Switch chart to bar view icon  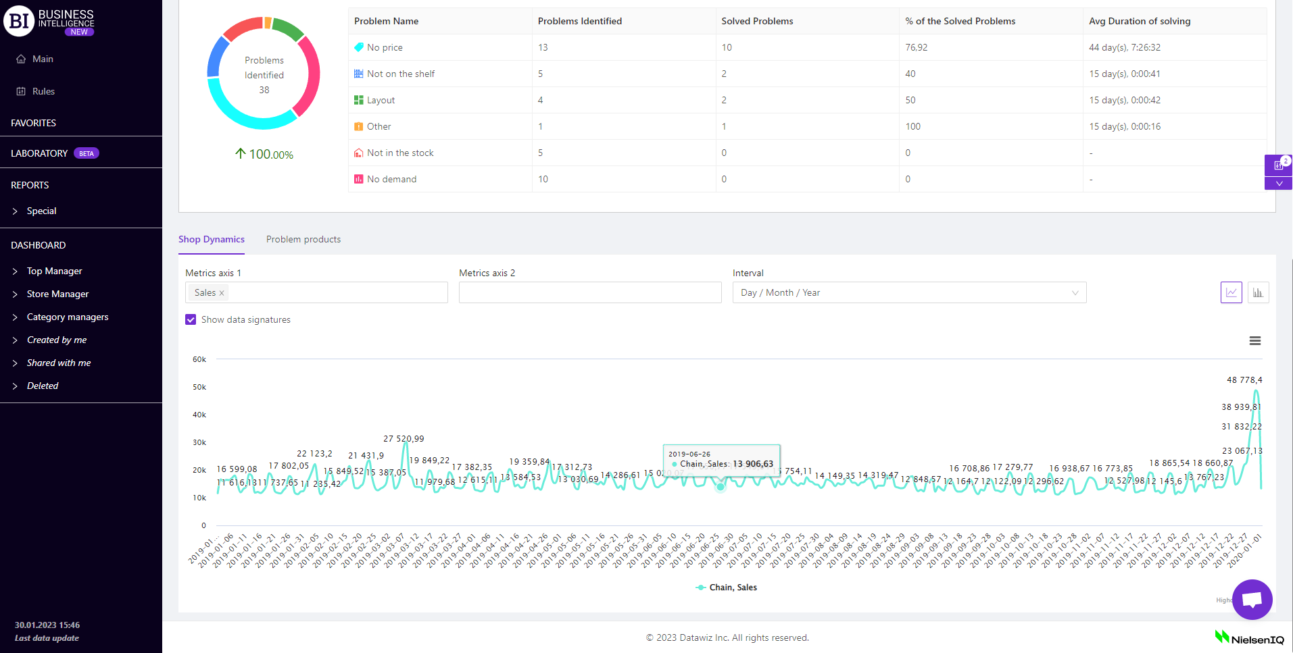pos(1258,292)
